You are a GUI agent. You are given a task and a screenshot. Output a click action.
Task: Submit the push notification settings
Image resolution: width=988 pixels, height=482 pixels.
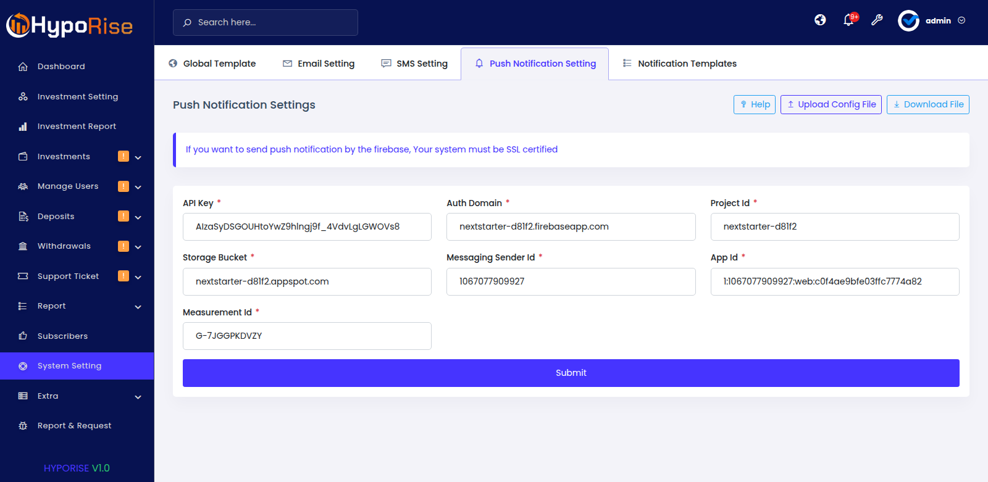click(571, 373)
